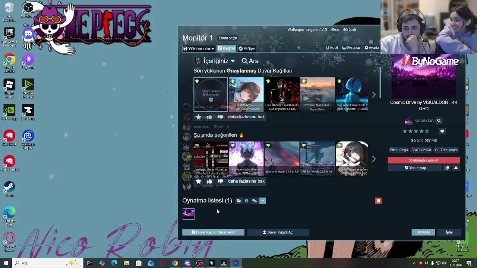Click the Bilim Kurgu tag
The image size is (477, 268).
click(x=399, y=150)
